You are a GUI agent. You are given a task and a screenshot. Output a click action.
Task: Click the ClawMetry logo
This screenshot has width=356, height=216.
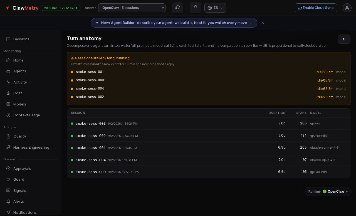click(x=22, y=8)
